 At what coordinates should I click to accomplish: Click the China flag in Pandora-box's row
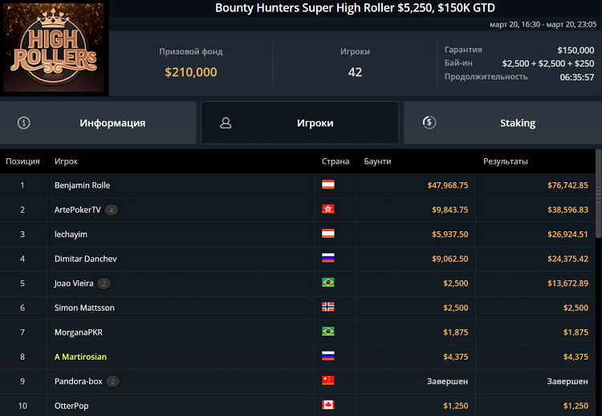click(x=327, y=381)
